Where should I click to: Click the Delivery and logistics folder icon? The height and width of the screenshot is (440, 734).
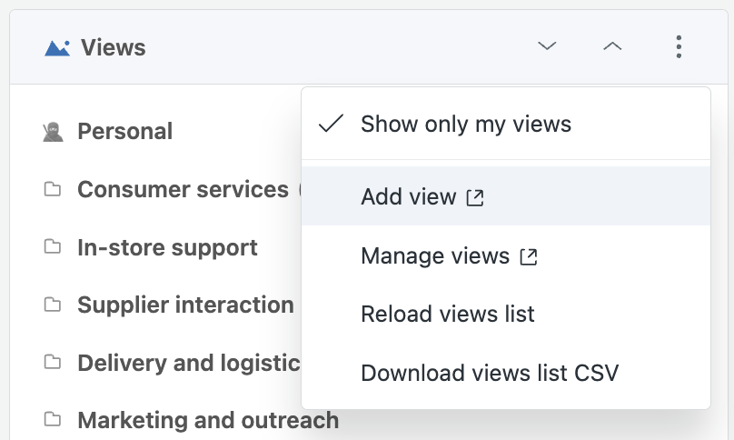pos(53,362)
